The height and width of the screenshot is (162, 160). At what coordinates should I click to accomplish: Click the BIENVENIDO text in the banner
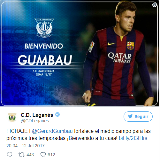tap(44, 46)
